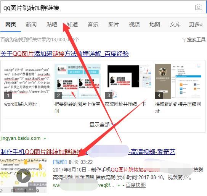Viewport: 207px width, 196px height.
Task: Open the 知道 tab
Action: [x=72, y=24]
